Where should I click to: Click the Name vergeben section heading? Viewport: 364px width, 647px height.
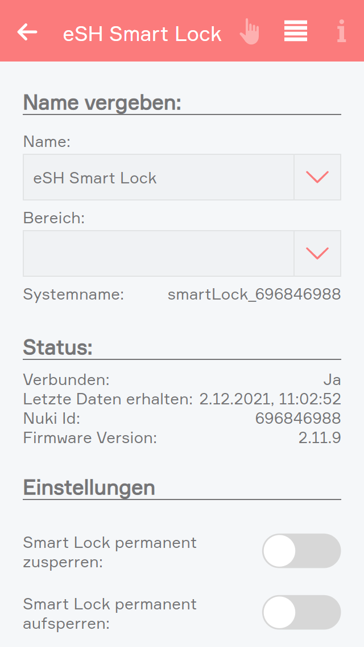[x=102, y=103]
